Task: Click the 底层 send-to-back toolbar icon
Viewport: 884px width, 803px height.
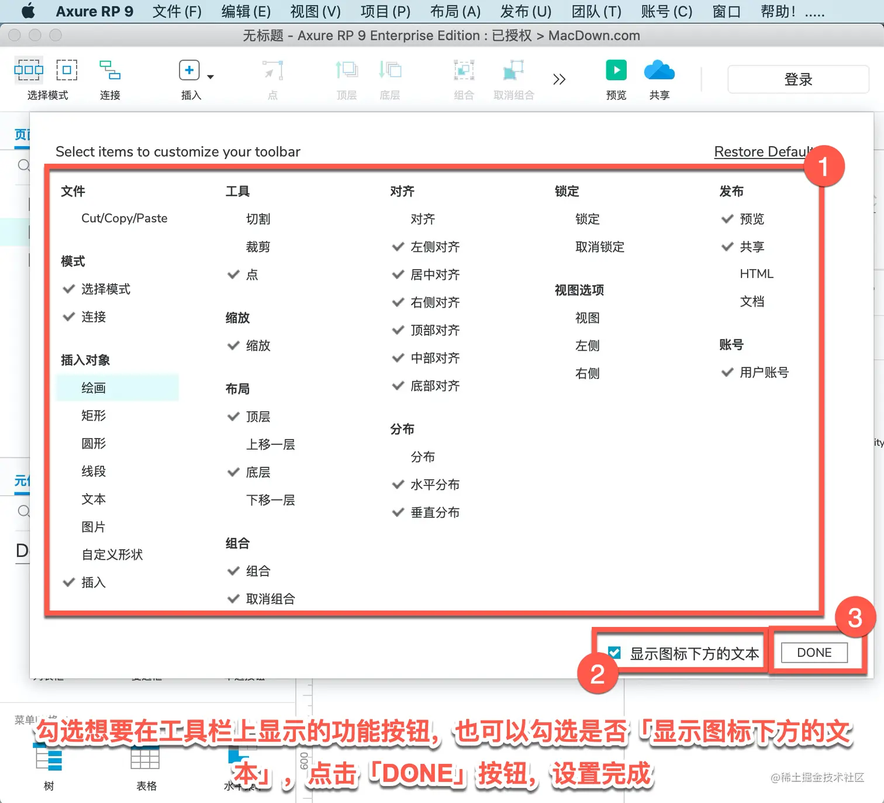Action: [390, 70]
